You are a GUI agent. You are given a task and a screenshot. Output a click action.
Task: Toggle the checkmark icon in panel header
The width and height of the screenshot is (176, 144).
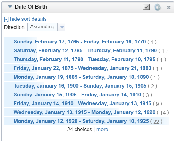[146, 7]
